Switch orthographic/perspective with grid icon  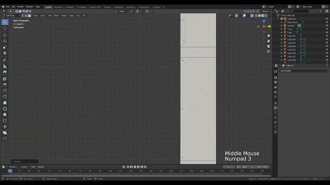[x=268, y=51]
